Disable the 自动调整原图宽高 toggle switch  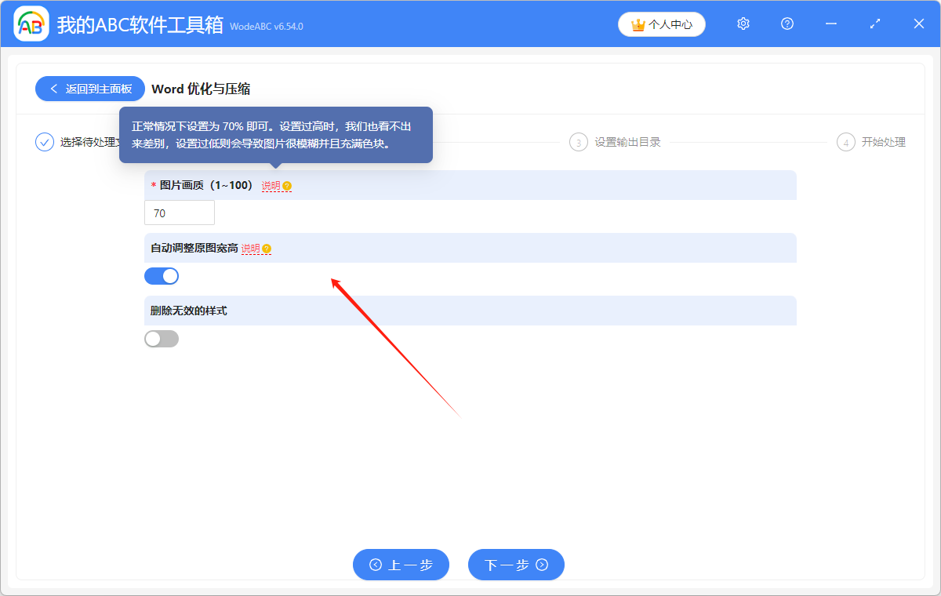click(x=161, y=275)
